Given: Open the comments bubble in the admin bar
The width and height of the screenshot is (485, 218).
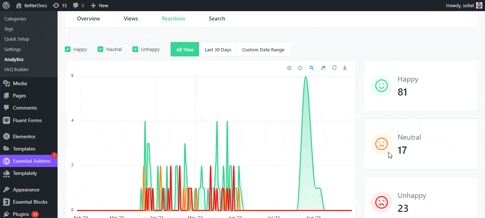Looking at the screenshot, I should coord(78,5).
